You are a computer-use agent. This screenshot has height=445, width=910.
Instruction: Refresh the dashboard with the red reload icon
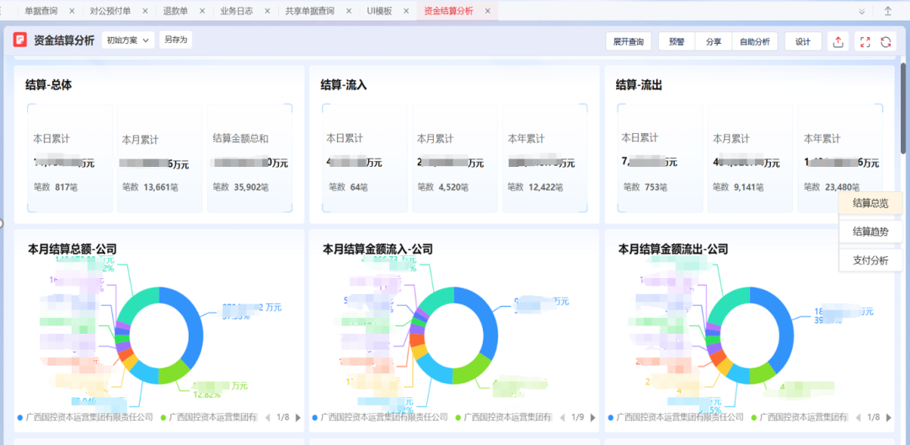pyautogui.click(x=886, y=42)
